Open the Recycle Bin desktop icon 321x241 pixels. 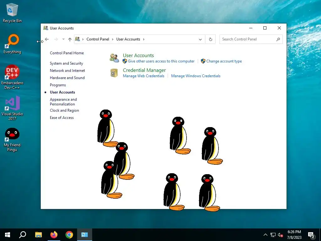12,13
